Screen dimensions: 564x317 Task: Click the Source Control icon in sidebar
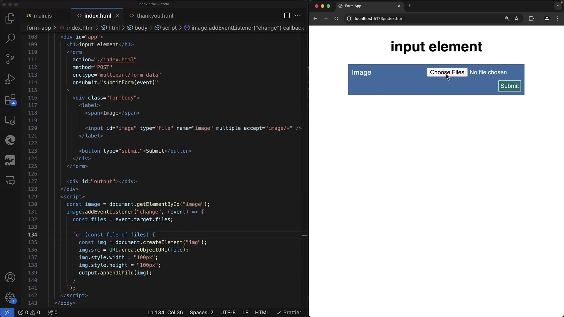[x=11, y=58]
